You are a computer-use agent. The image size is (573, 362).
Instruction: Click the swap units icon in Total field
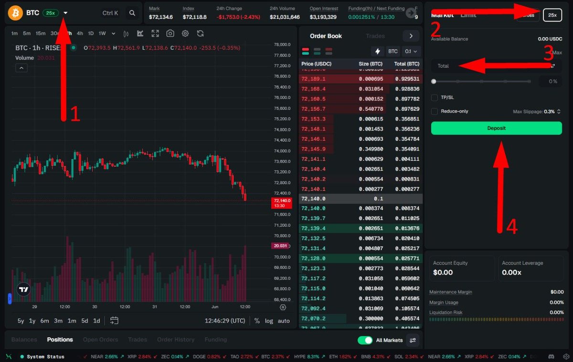552,66
